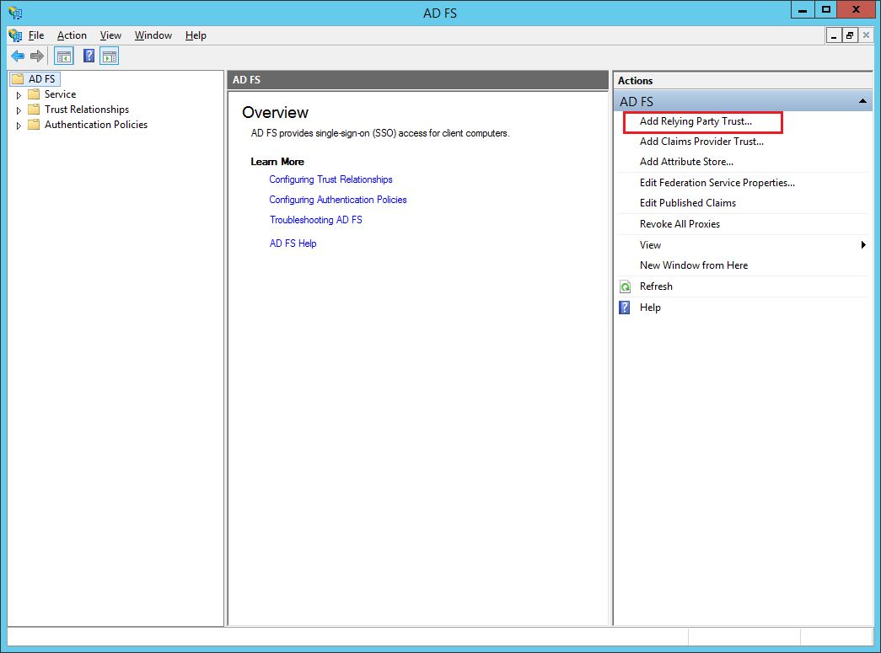Click the AD FS section header in Actions
The width and height of the screenshot is (881, 653).
tap(743, 101)
